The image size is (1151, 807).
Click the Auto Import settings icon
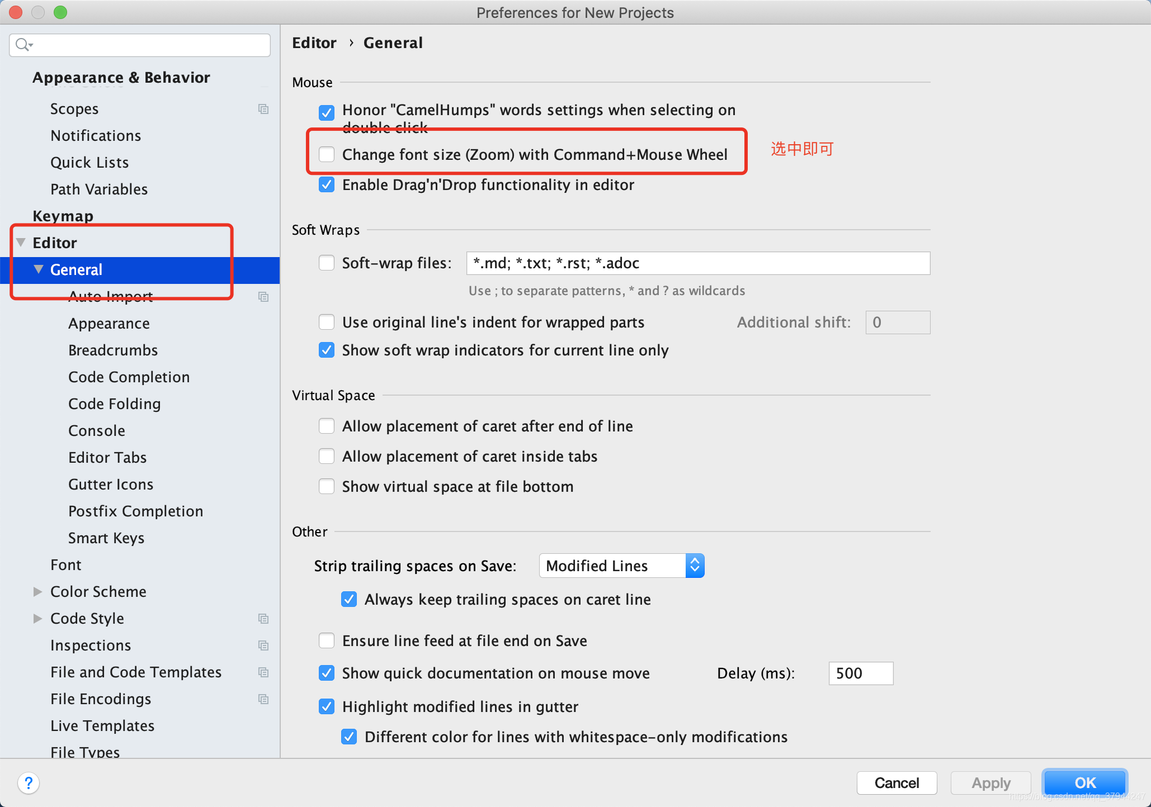point(264,296)
